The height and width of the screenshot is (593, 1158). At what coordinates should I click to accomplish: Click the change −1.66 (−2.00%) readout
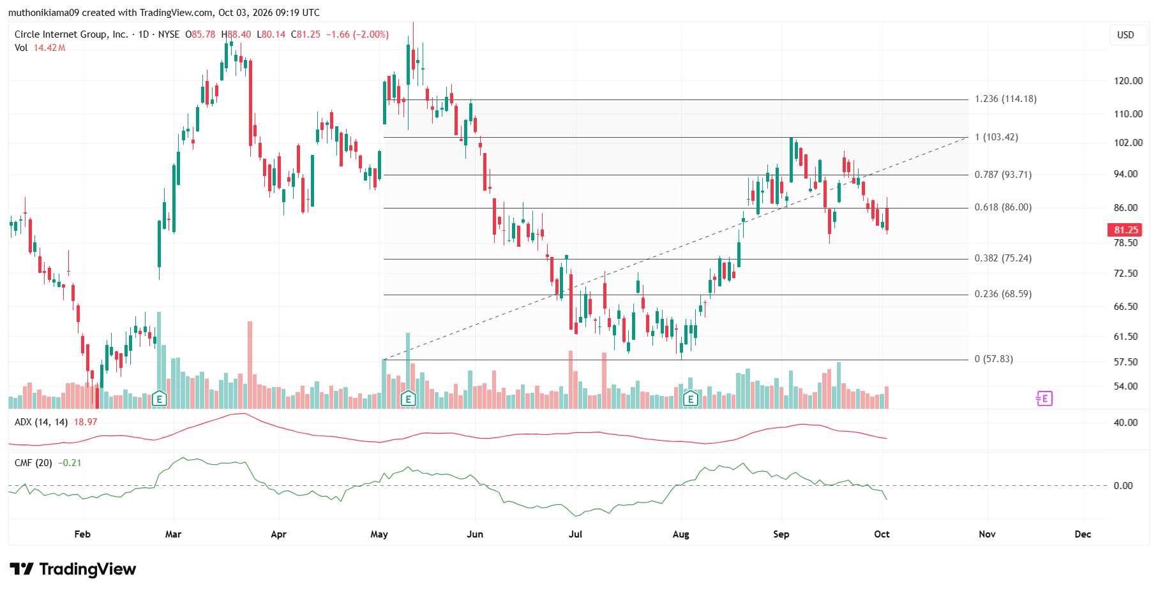357,34
